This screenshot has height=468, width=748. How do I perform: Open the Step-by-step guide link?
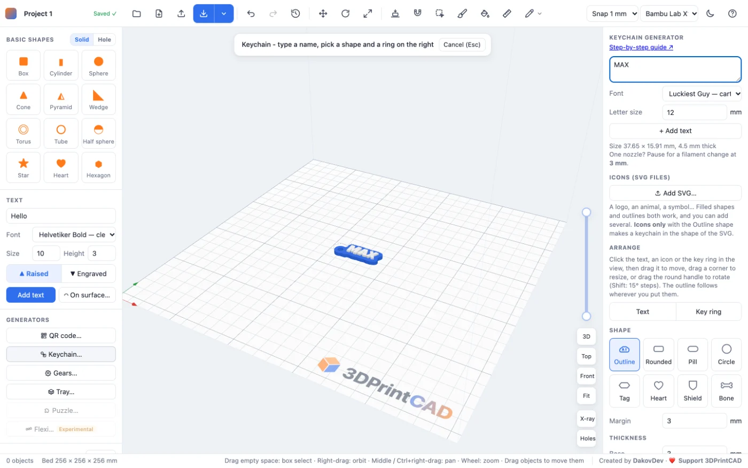641,47
